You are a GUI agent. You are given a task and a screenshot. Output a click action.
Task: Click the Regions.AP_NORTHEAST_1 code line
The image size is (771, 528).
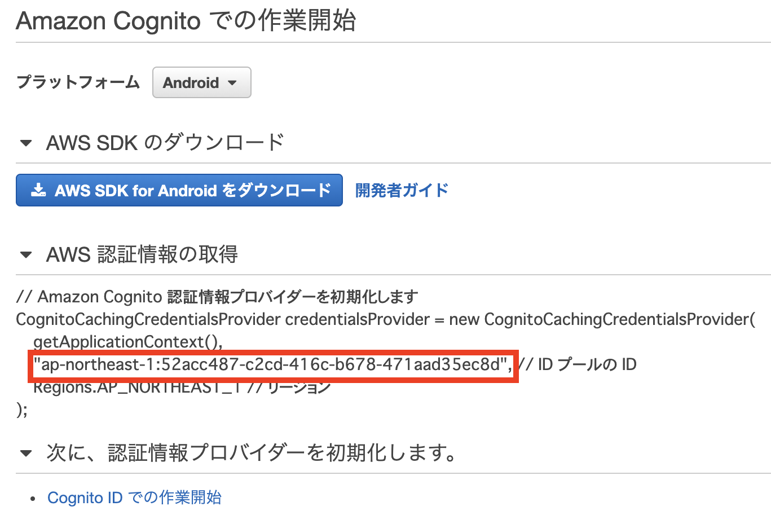[x=182, y=388]
